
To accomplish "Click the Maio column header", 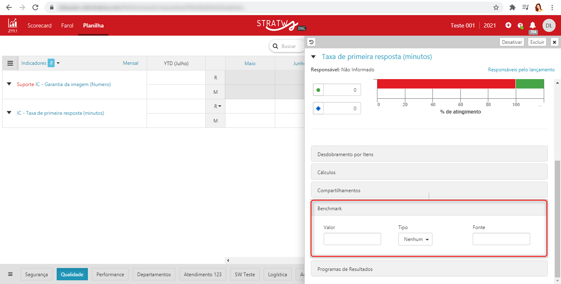I will pyautogui.click(x=250, y=63).
